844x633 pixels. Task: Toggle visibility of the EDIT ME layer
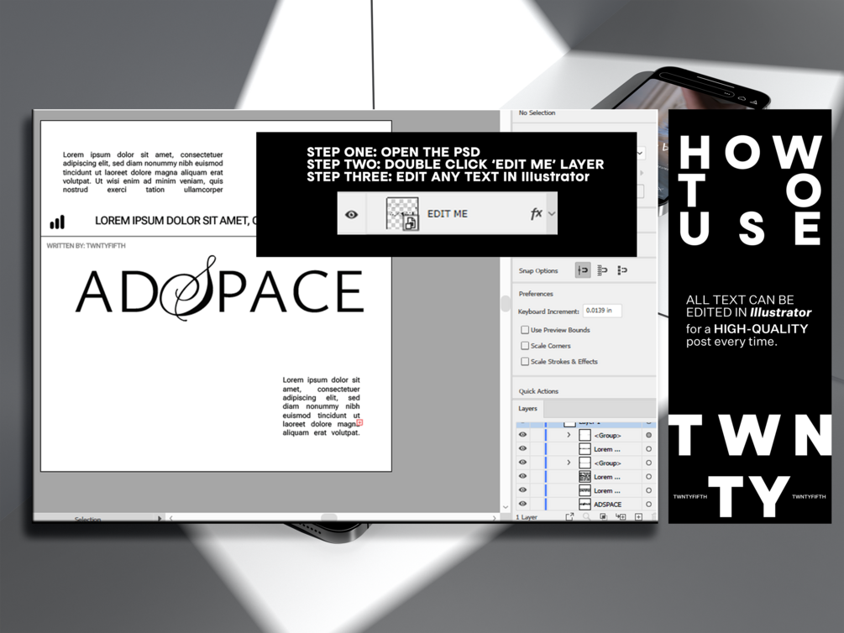(352, 214)
